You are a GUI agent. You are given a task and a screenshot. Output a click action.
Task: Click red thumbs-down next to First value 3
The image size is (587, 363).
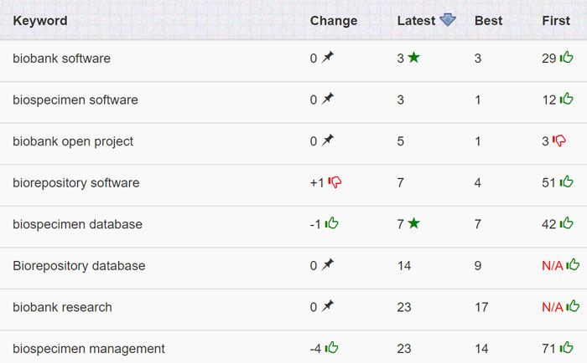tap(559, 141)
